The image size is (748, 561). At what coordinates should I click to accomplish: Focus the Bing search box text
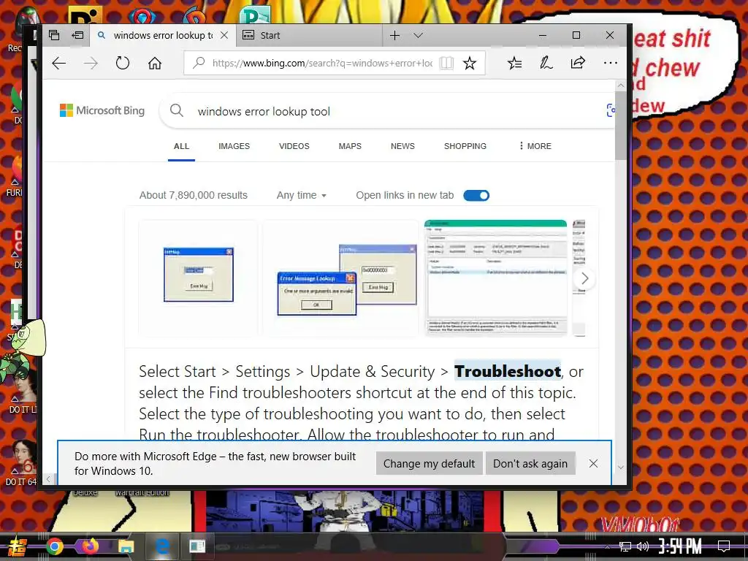264,112
